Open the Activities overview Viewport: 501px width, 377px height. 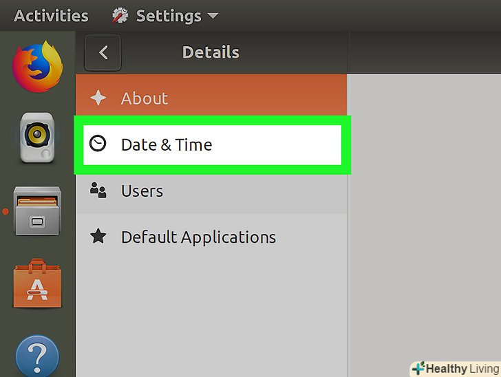(x=51, y=15)
